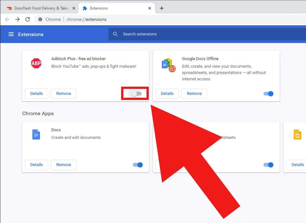Click the search magnifier icon
Viewport: 306px width, 223px height.
(115, 34)
